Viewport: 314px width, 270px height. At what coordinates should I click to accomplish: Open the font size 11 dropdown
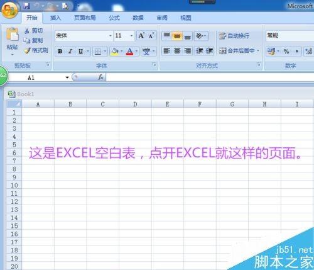tap(131, 36)
